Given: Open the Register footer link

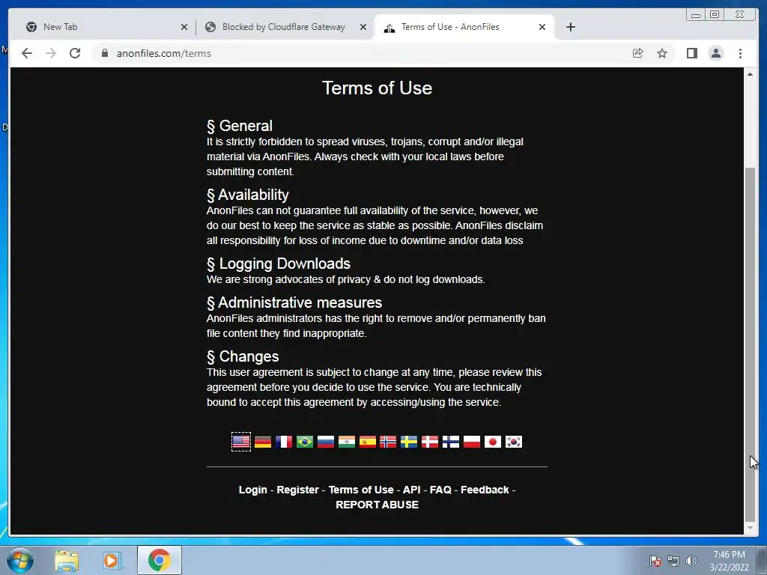Looking at the screenshot, I should pos(297,490).
